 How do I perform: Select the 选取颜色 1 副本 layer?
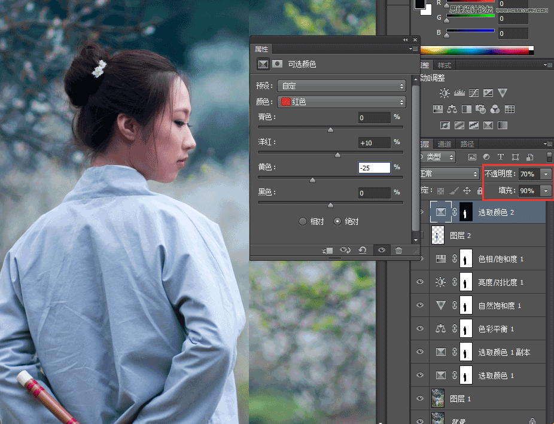pyautogui.click(x=503, y=352)
